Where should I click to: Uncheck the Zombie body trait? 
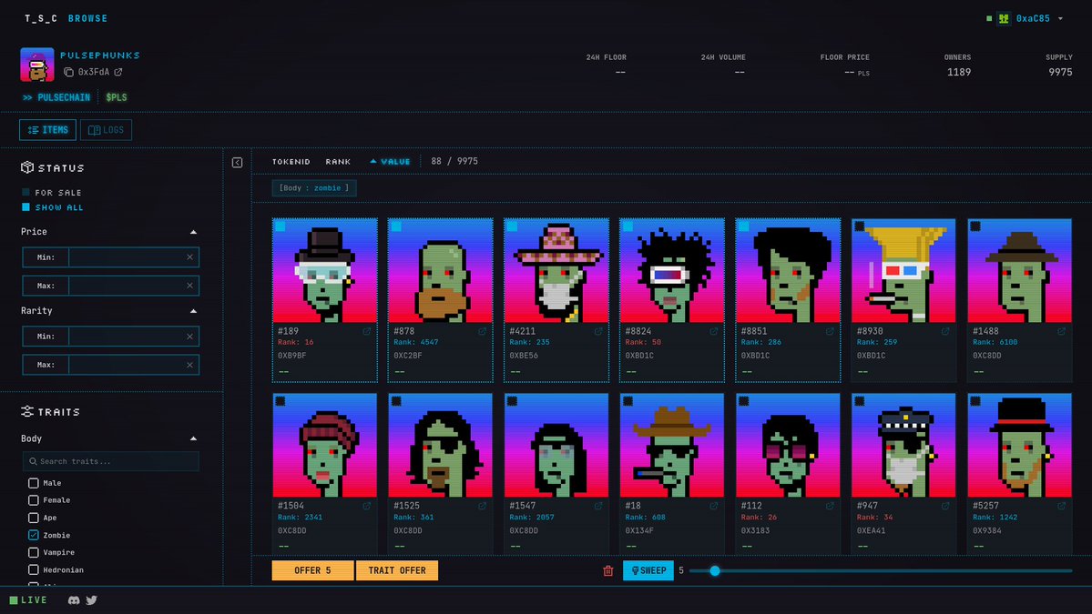pos(34,535)
